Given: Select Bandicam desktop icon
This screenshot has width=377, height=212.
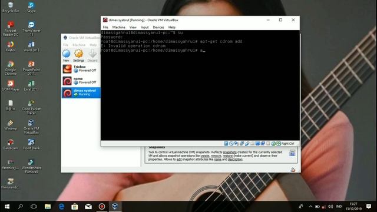Looking at the screenshot, I should pos(11,144).
